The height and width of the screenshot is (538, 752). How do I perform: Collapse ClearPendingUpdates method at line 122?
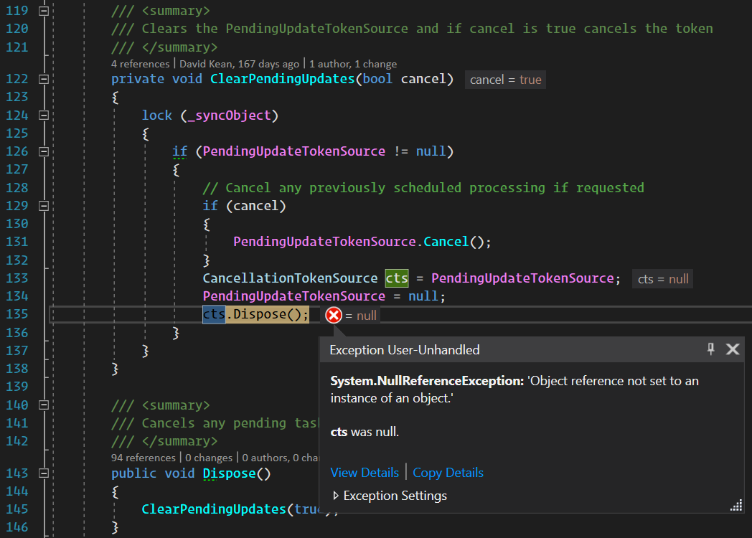44,79
